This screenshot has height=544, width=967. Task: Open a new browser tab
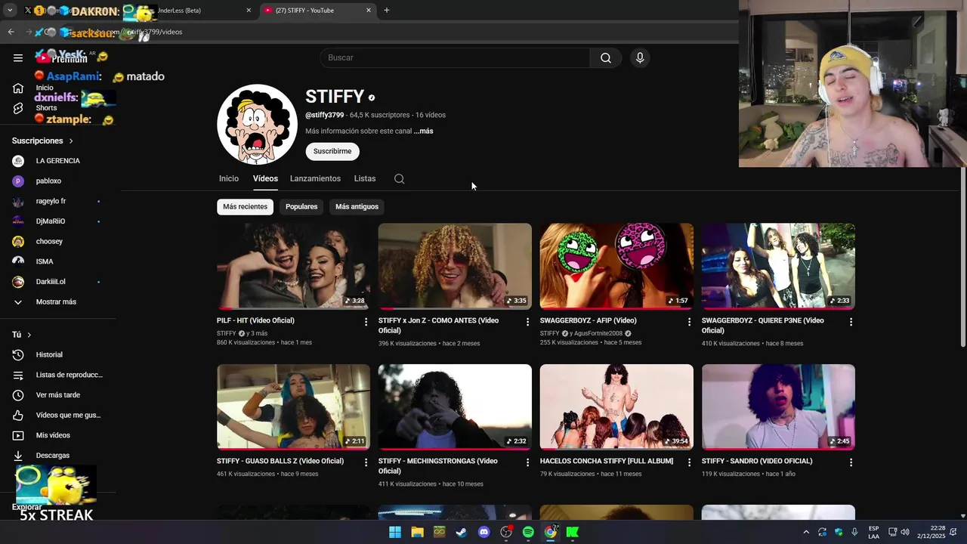click(387, 11)
